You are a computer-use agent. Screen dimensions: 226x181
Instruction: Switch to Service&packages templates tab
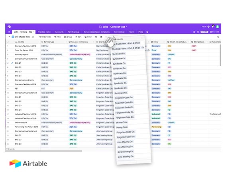click(x=97, y=32)
